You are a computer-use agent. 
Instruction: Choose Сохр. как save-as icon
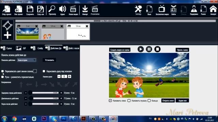coord(41,10)
